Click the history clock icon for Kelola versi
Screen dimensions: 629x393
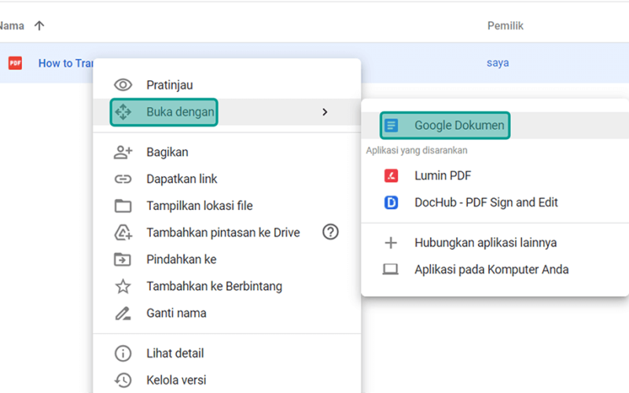tap(123, 380)
